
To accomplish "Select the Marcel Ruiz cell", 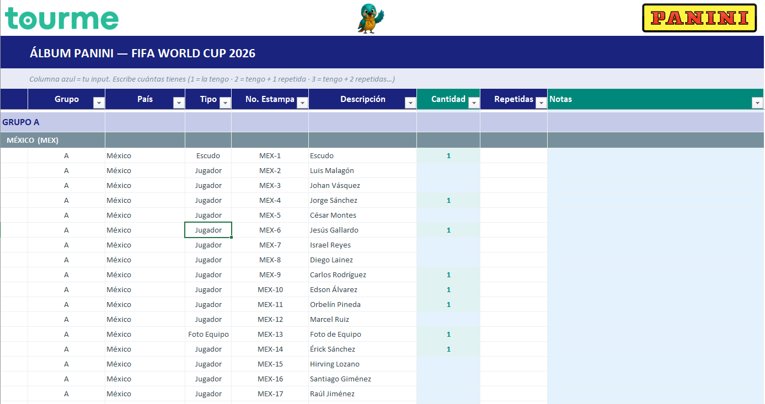I will pyautogui.click(x=362, y=320).
